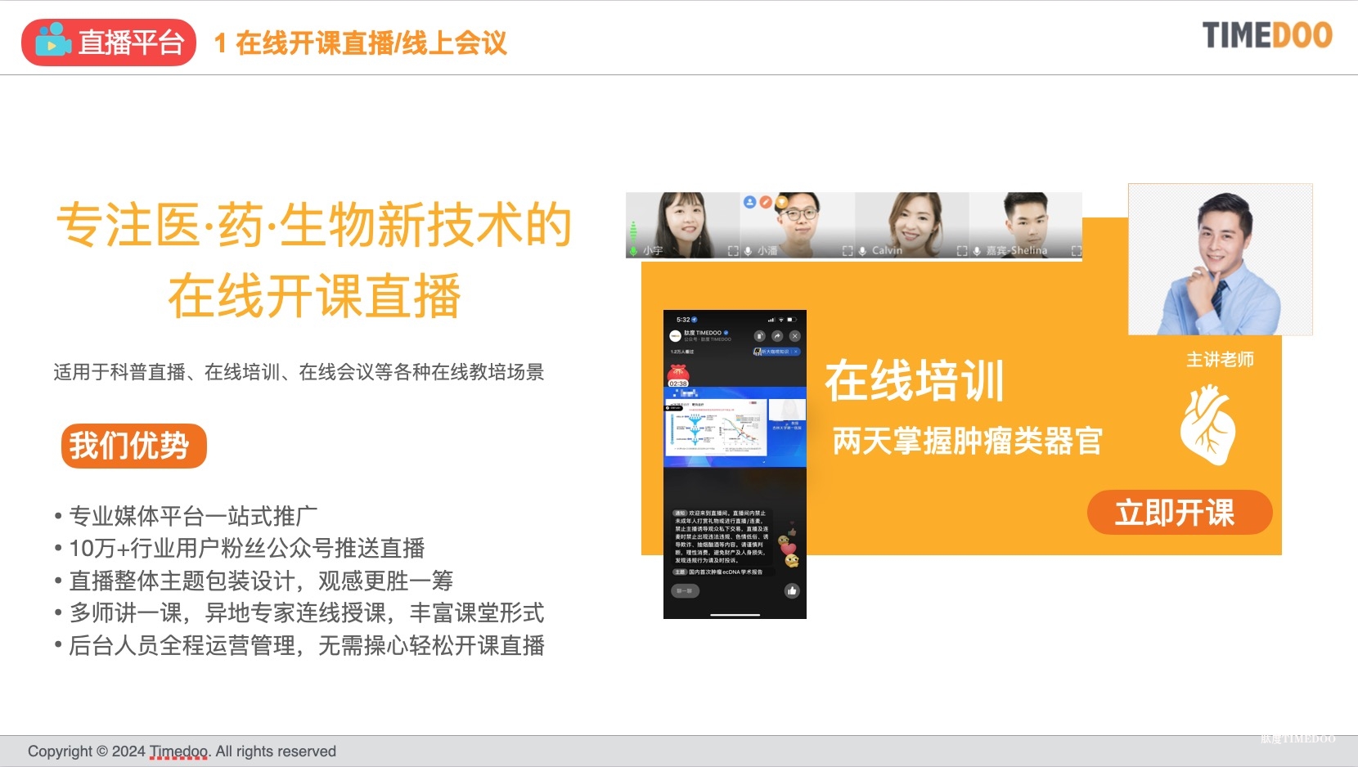Tap the X close icon in the phone screenshot

pyautogui.click(x=794, y=336)
